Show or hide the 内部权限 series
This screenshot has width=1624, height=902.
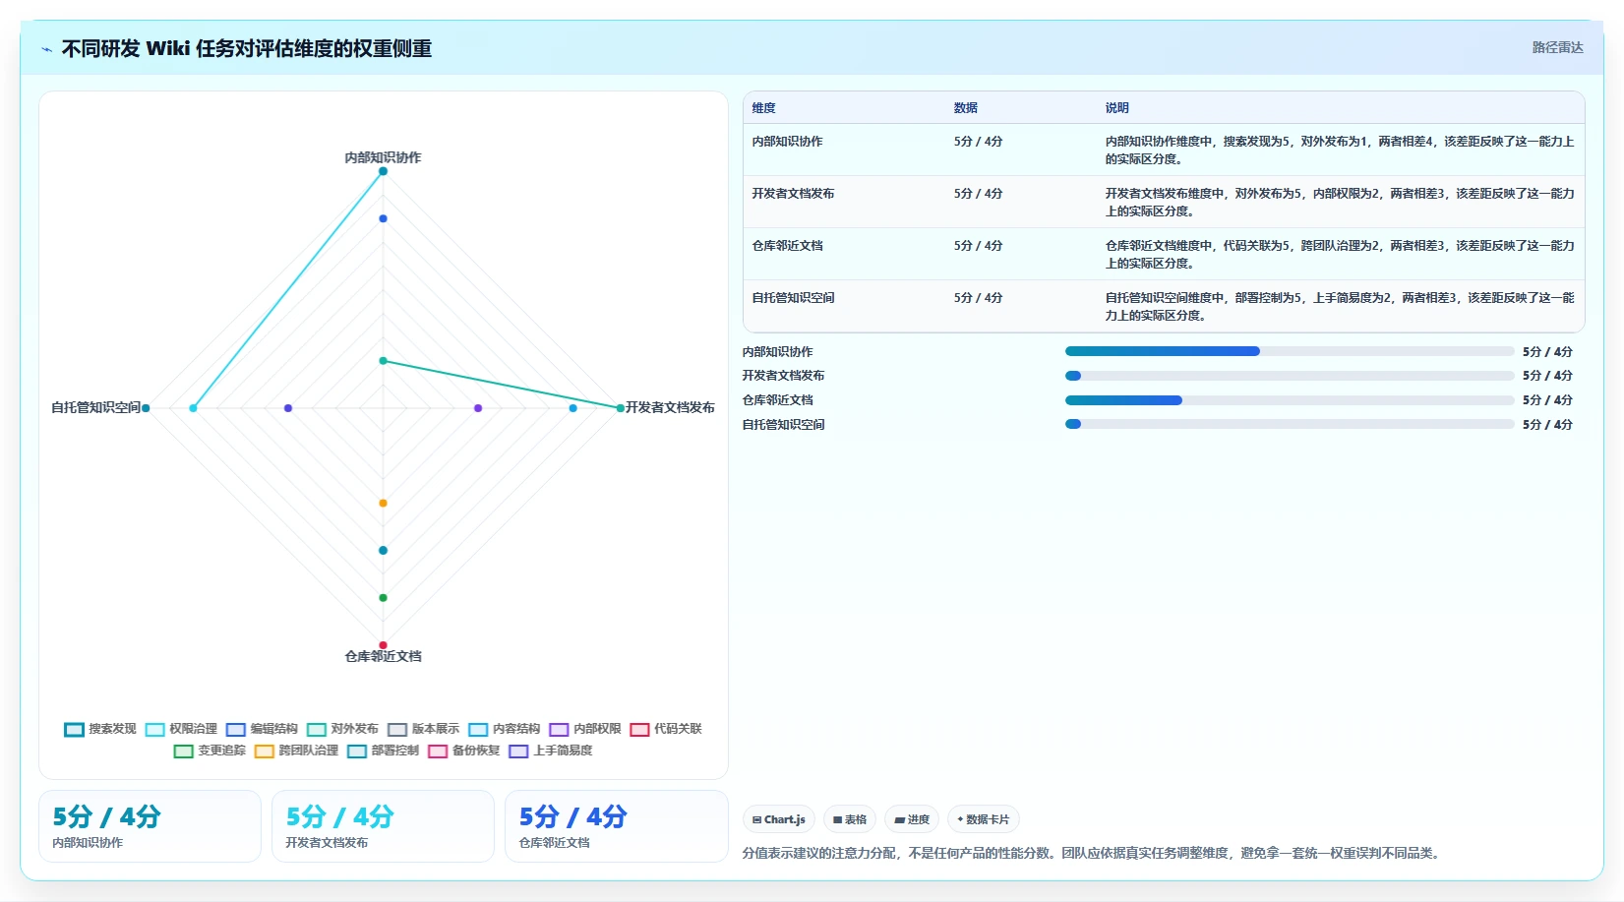585,729
